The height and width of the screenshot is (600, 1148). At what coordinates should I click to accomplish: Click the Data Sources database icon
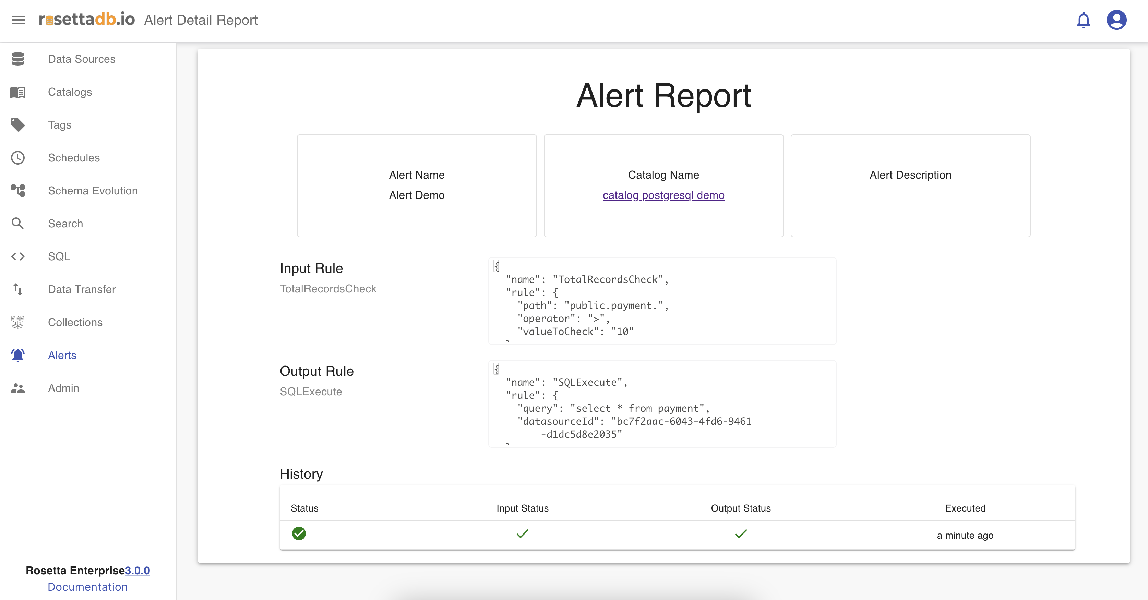[18, 59]
